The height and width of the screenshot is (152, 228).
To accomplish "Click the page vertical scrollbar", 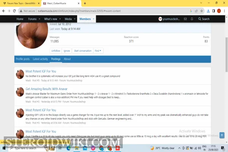I will pyautogui.click(x=226, y=55).
